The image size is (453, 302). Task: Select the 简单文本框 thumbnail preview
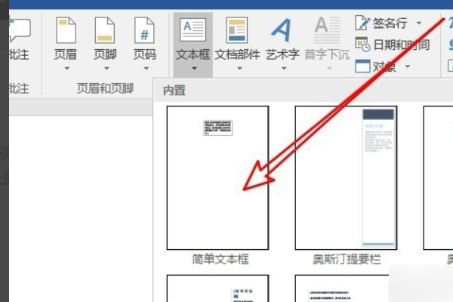[218, 177]
